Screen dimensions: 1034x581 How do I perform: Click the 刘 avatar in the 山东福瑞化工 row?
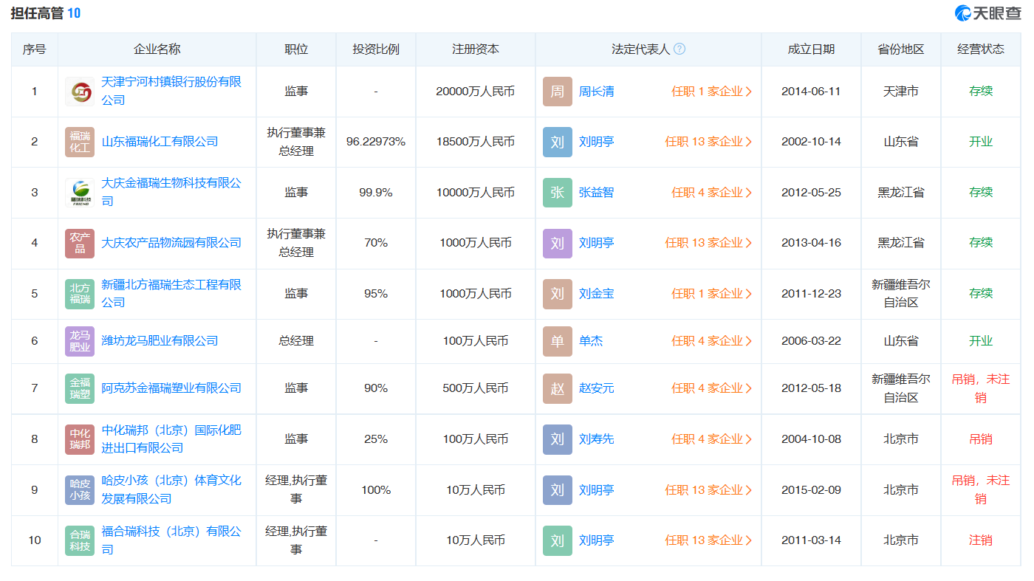point(558,142)
